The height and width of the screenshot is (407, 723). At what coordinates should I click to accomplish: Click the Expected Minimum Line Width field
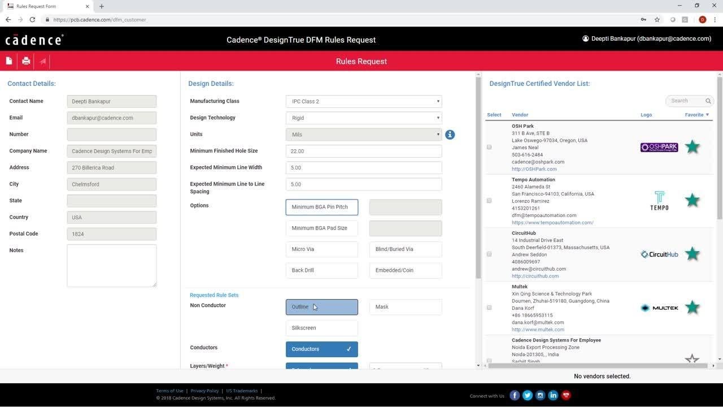[x=364, y=168]
